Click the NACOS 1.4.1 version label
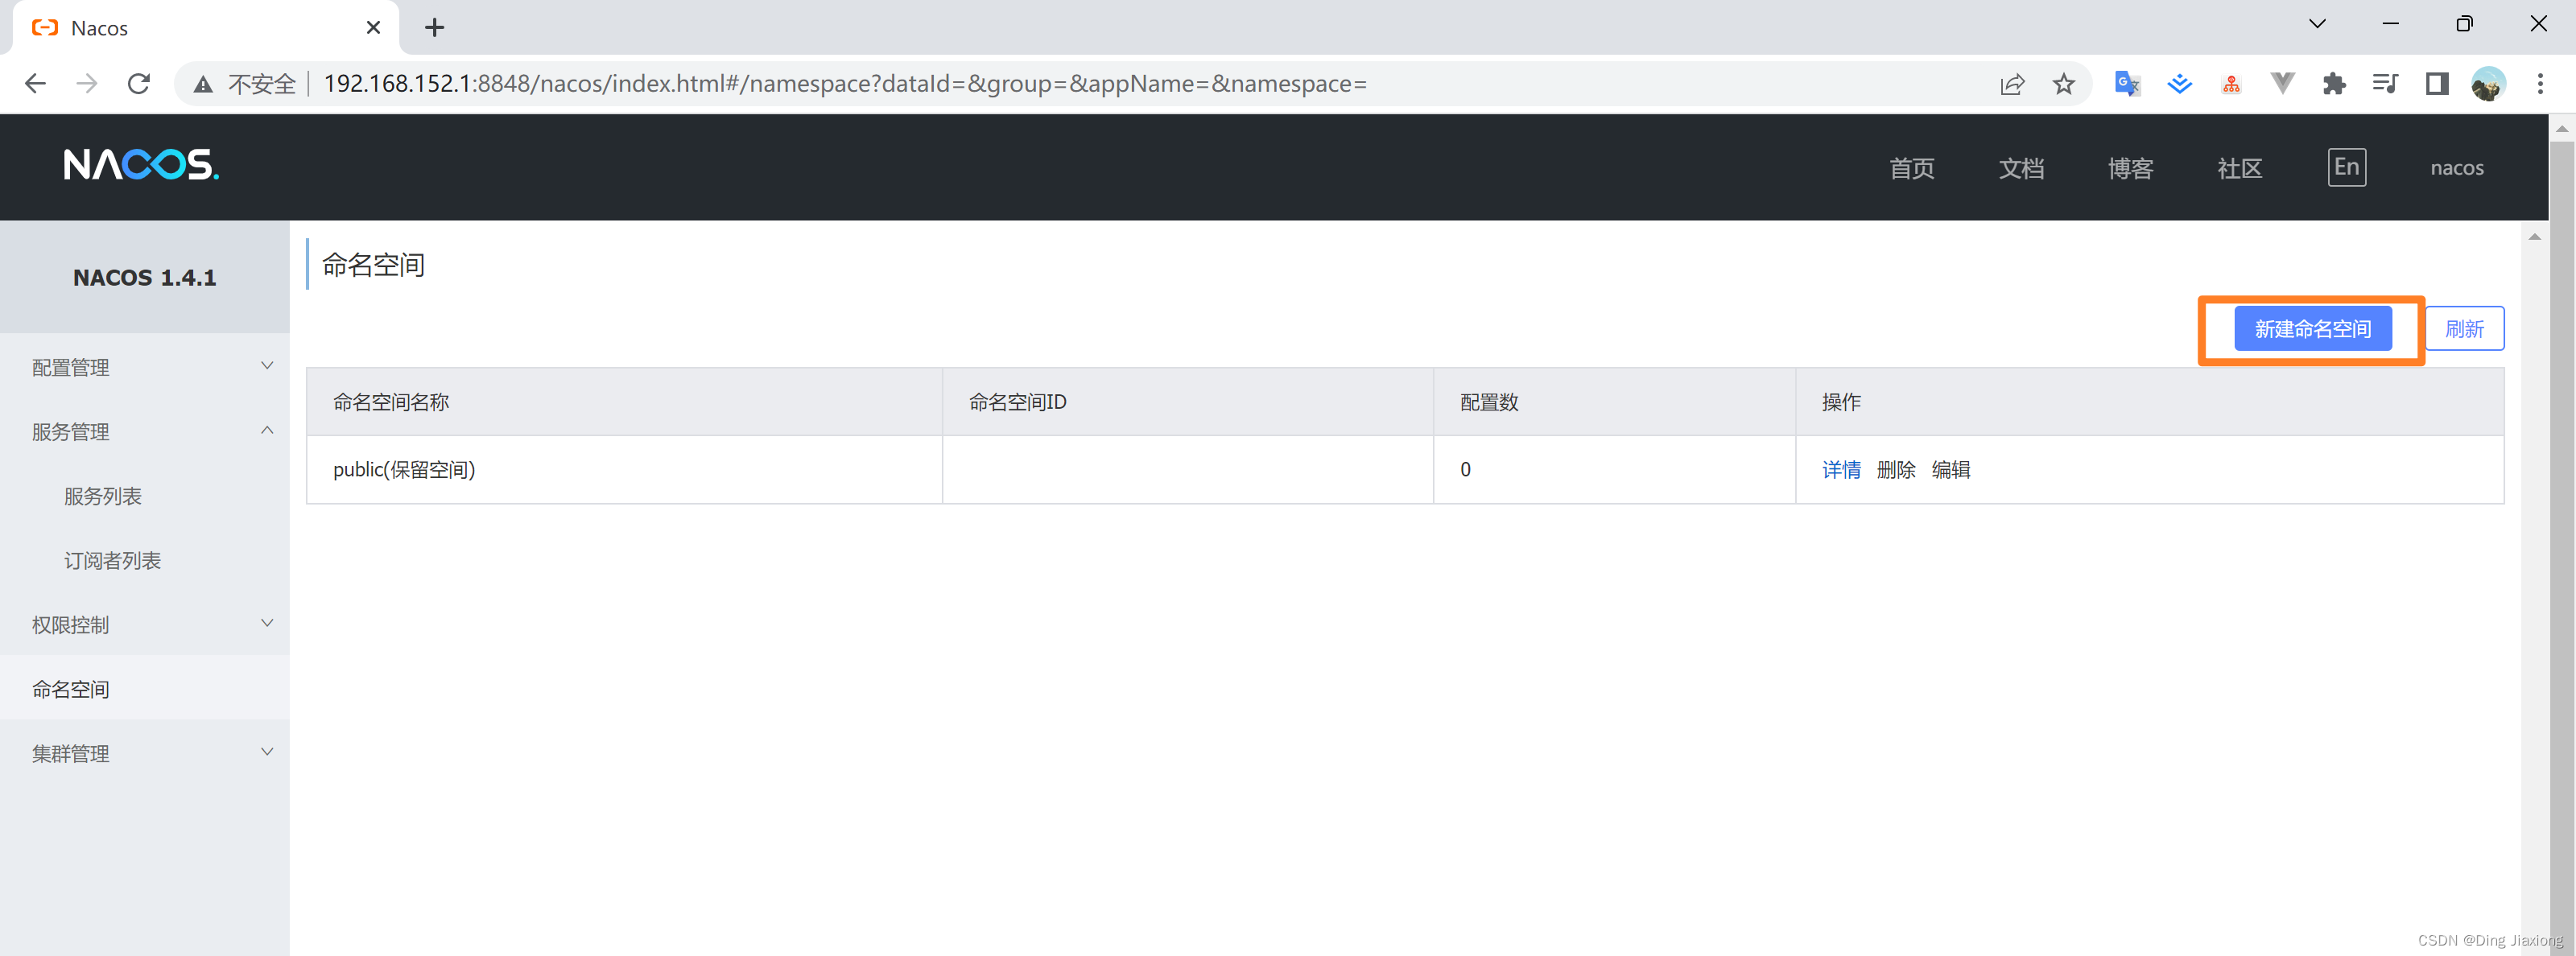 tap(145, 278)
